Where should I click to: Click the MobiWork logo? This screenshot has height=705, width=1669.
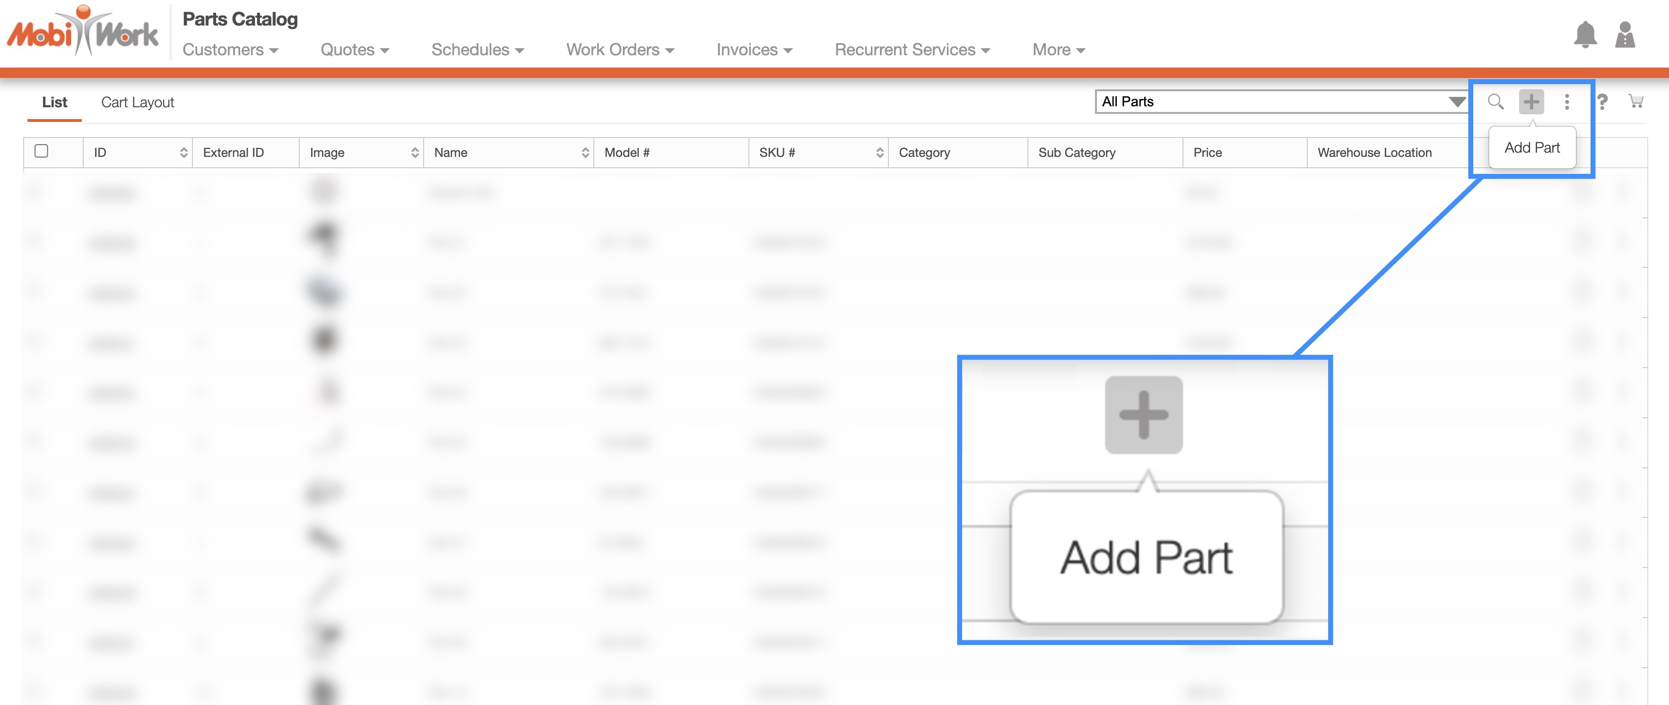pyautogui.click(x=83, y=31)
